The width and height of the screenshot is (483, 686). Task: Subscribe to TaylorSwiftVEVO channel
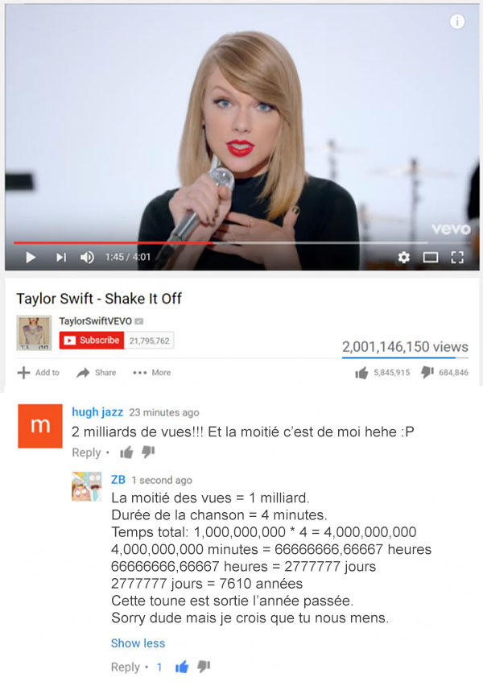(x=92, y=341)
